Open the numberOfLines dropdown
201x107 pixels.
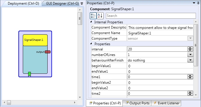click(x=190, y=55)
